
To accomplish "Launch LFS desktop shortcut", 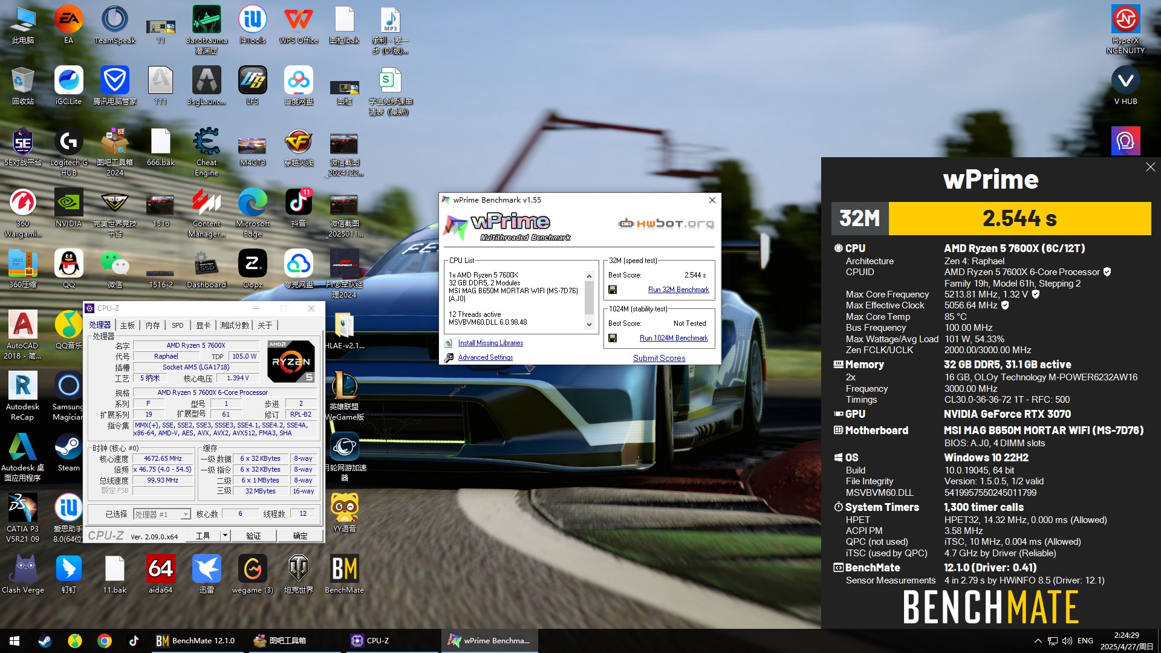I will [252, 85].
